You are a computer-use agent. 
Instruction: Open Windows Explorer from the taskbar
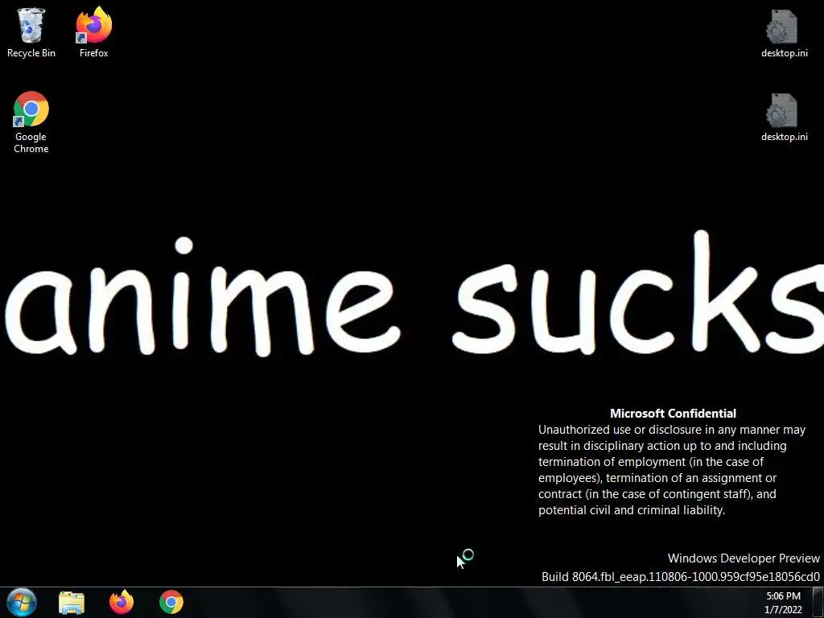[72, 602]
